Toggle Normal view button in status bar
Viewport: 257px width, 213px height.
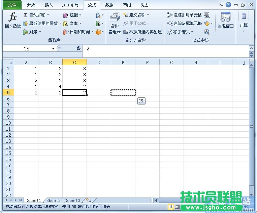[171, 207]
